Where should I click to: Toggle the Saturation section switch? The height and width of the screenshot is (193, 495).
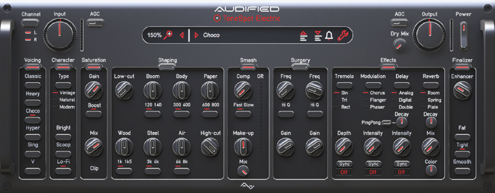point(94,67)
